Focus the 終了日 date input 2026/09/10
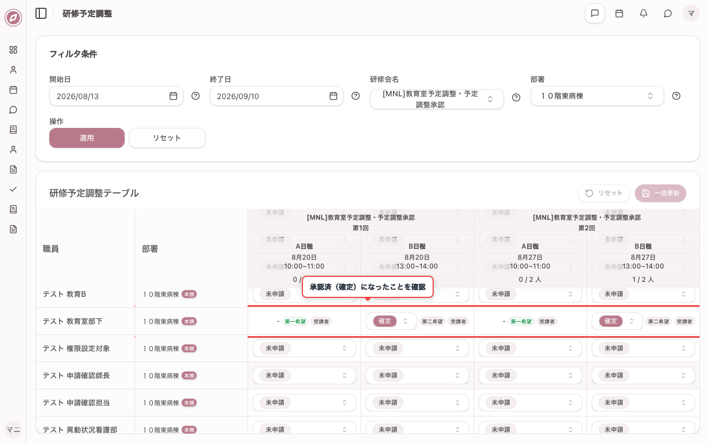 click(x=276, y=96)
